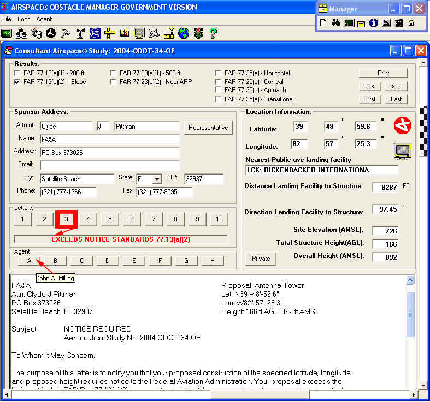This screenshot has height=402, width=430.
Task: Select letter number 5 button
Action: click(x=110, y=219)
